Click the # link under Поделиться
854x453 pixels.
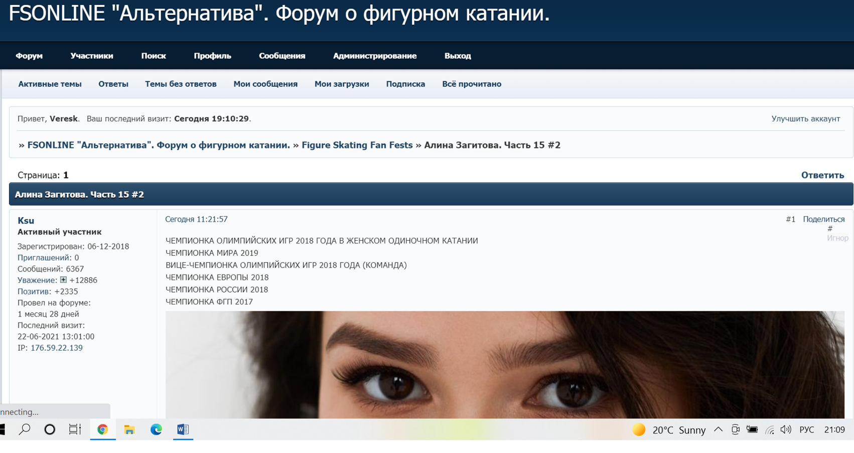point(830,229)
